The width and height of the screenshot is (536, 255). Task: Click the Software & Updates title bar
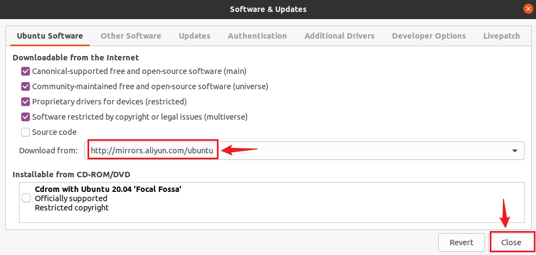click(268, 9)
